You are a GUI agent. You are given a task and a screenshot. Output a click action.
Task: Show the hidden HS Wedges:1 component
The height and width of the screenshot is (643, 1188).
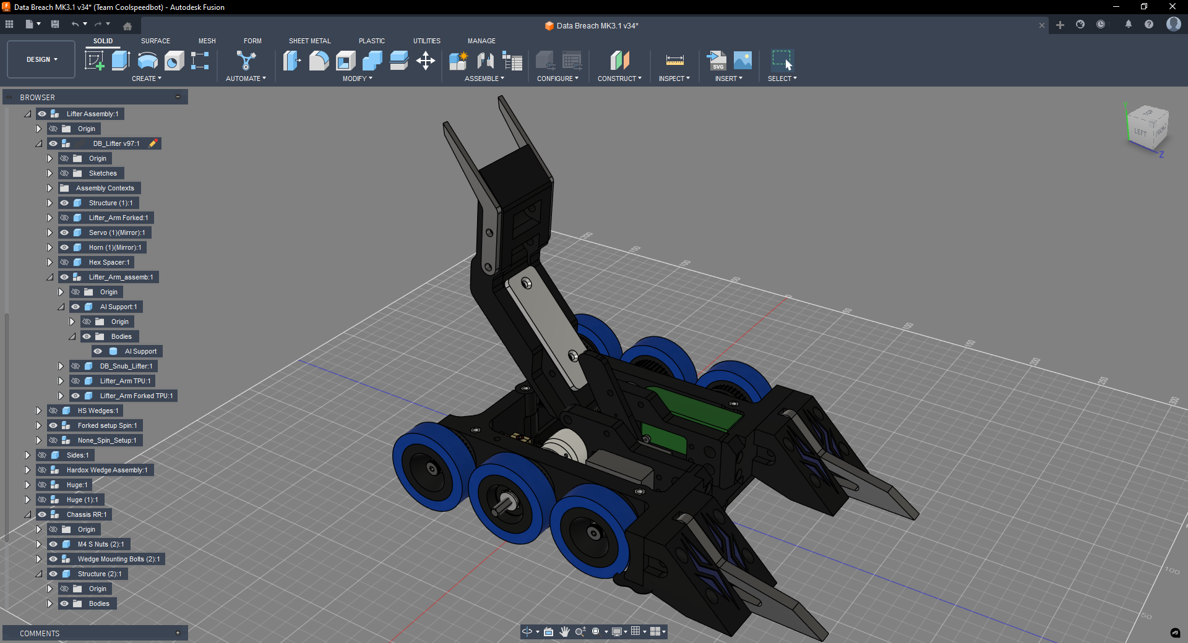pos(53,411)
